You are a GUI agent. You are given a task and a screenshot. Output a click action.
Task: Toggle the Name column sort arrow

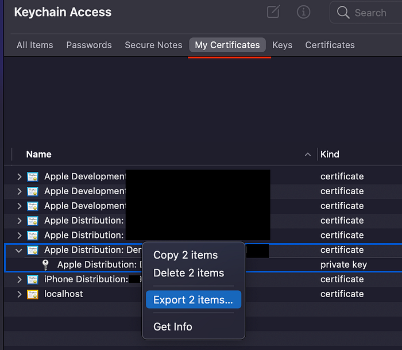(308, 154)
